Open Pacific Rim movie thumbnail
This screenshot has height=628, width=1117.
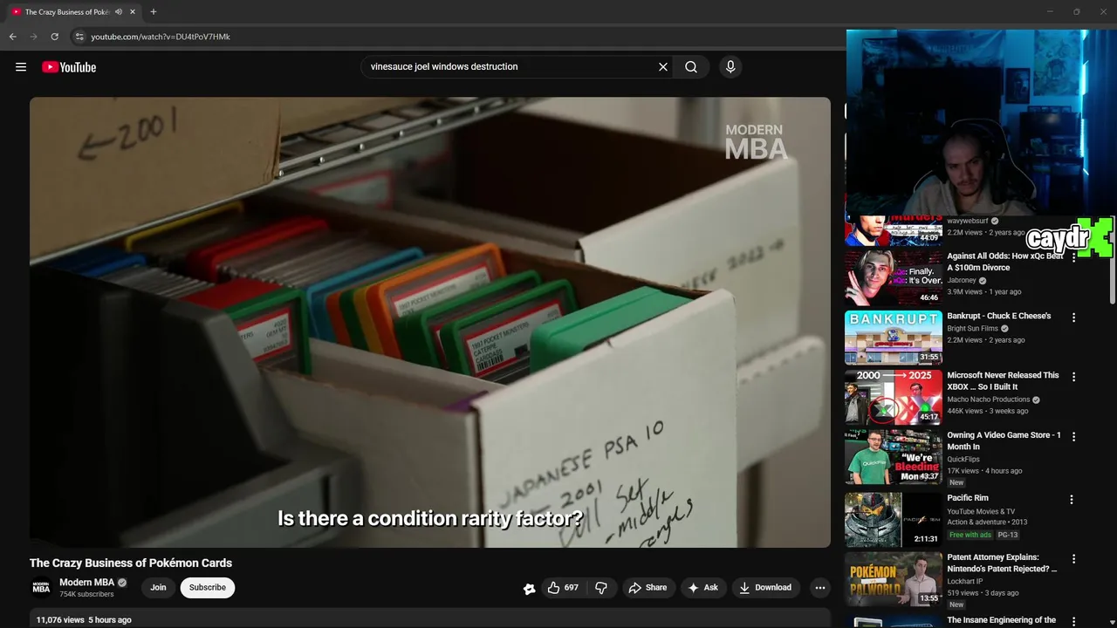[893, 519]
